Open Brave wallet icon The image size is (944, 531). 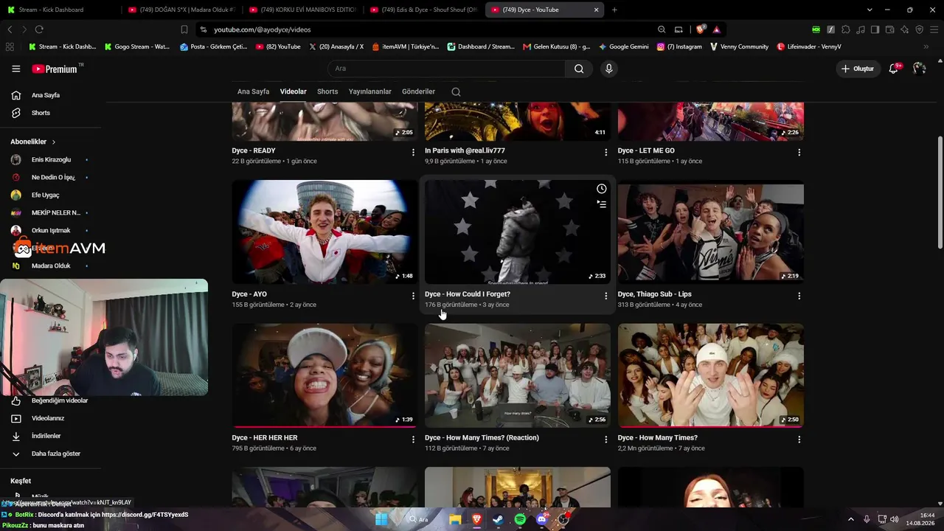tap(890, 29)
